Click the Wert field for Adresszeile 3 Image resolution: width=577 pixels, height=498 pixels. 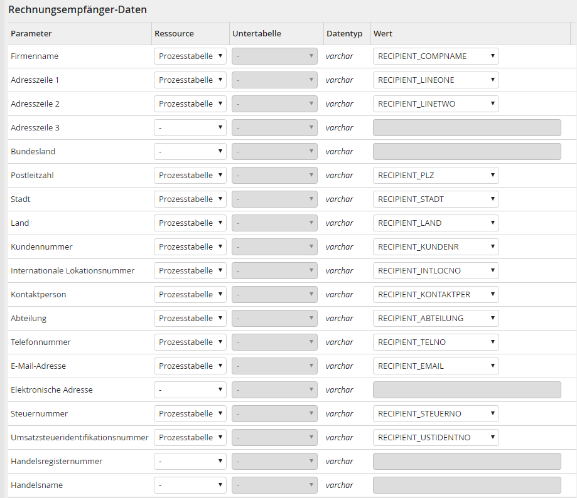(466, 128)
